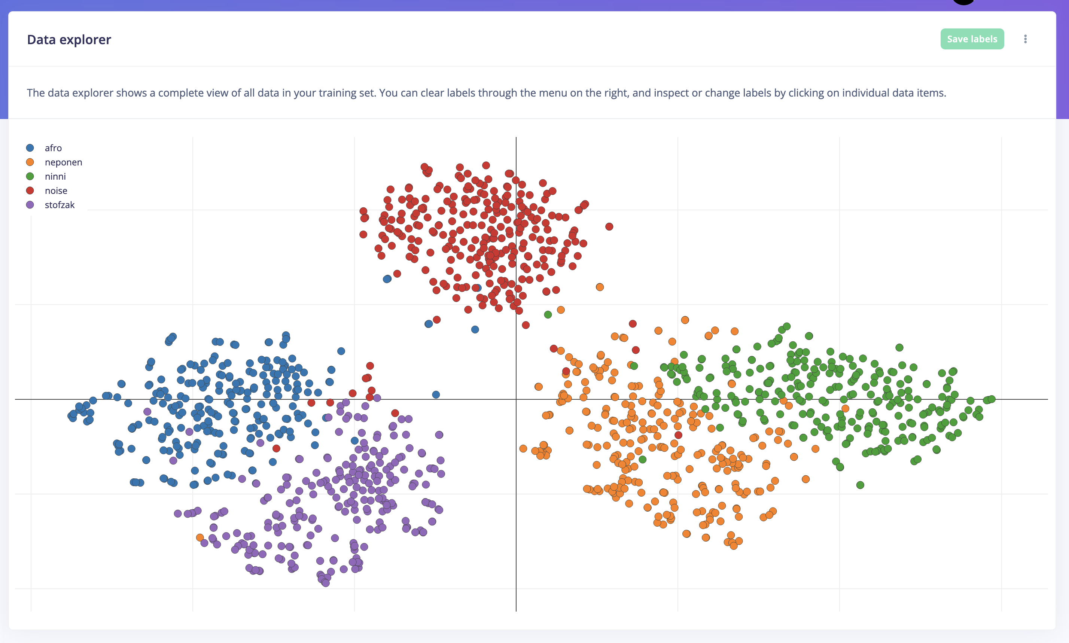Viewport: 1069px width, 643px height.
Task: Select the single orange point inside stofzak cluster
Action: (200, 537)
